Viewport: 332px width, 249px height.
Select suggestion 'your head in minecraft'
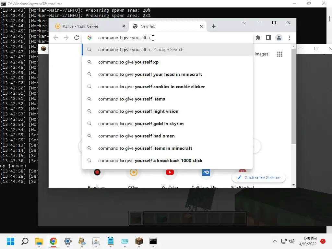point(167,74)
